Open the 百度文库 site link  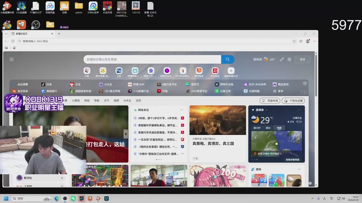point(223,91)
